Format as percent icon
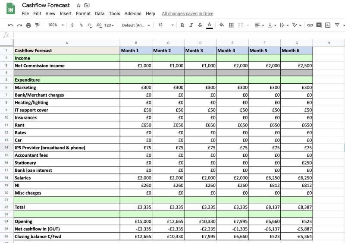Image resolution: width=345 pixels, height=243 pixels. coord(81,25)
